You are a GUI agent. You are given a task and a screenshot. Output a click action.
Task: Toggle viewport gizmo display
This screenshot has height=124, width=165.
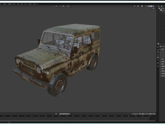pyautogui.click(x=138, y=6)
